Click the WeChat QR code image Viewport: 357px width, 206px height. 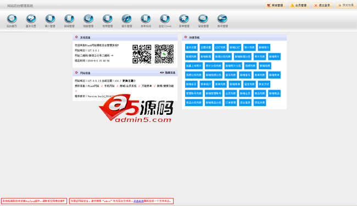click(164, 54)
